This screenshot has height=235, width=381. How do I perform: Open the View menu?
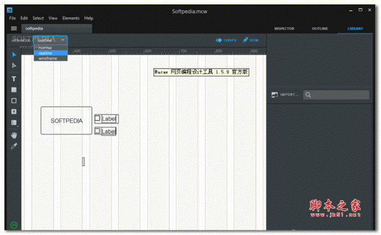53,18
